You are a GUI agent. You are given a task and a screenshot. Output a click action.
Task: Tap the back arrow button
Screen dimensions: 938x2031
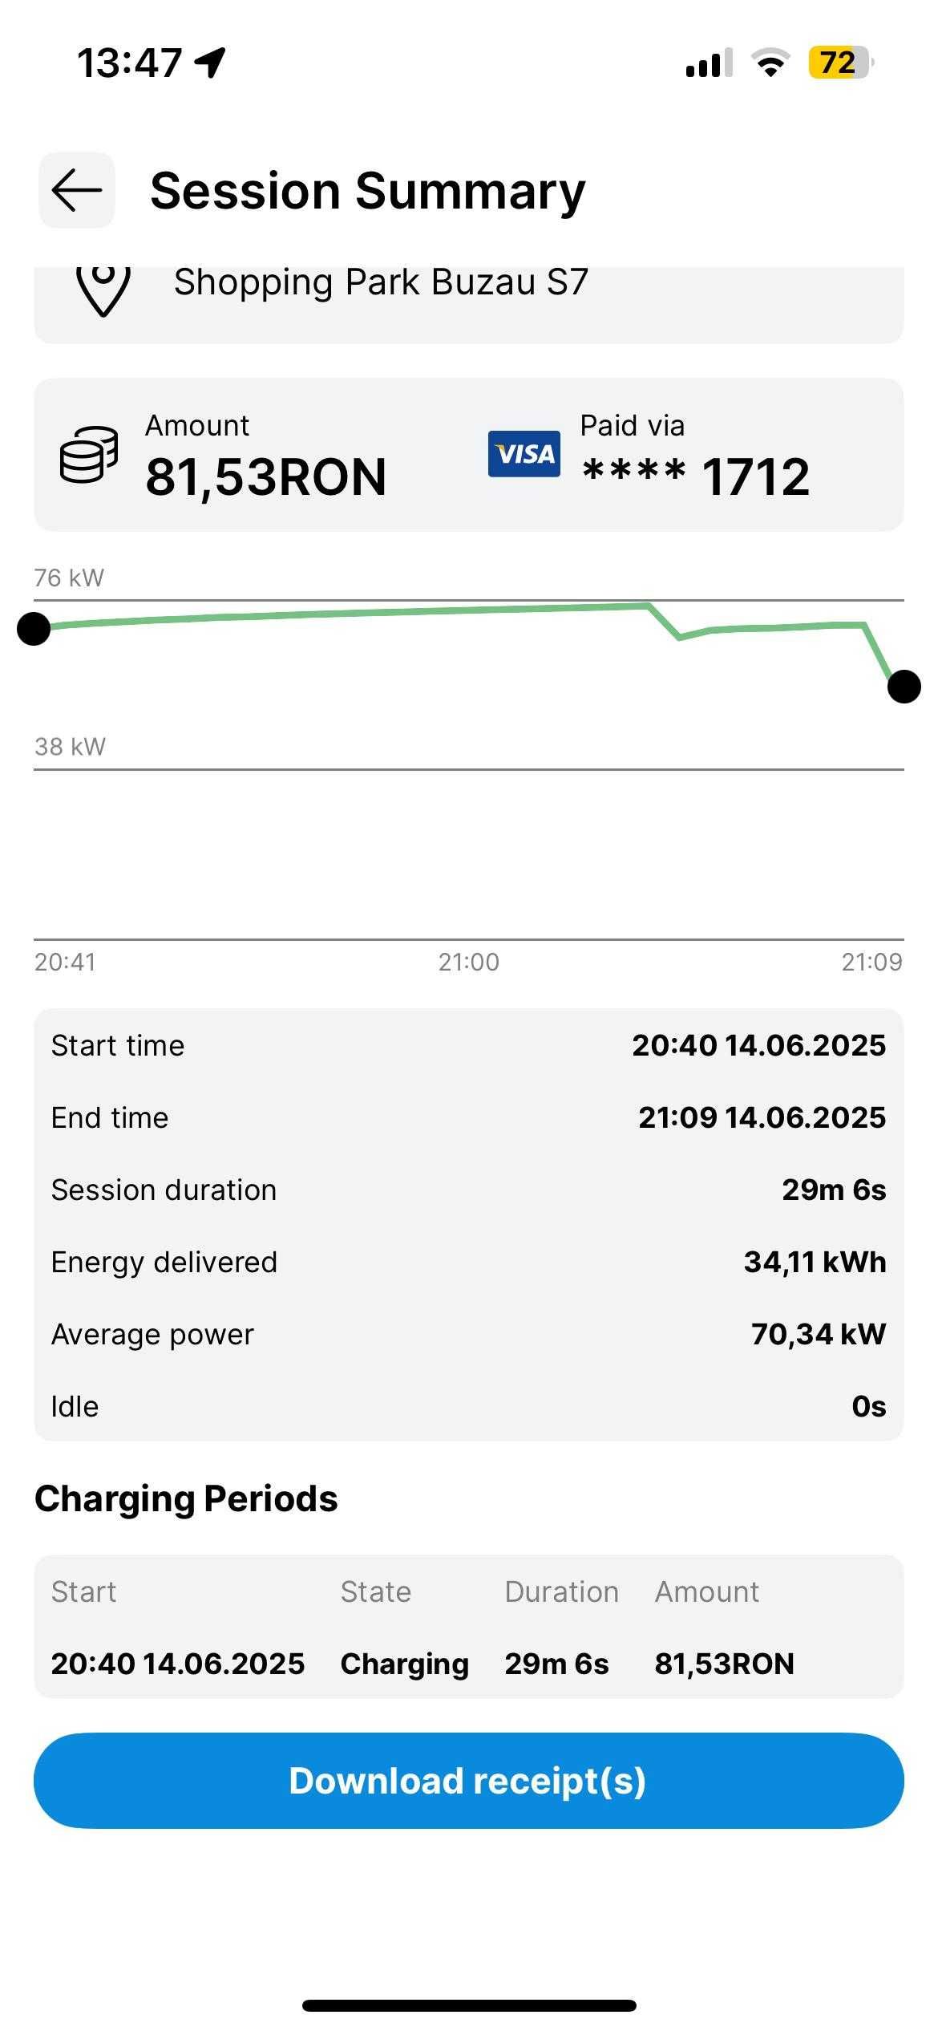click(x=77, y=190)
